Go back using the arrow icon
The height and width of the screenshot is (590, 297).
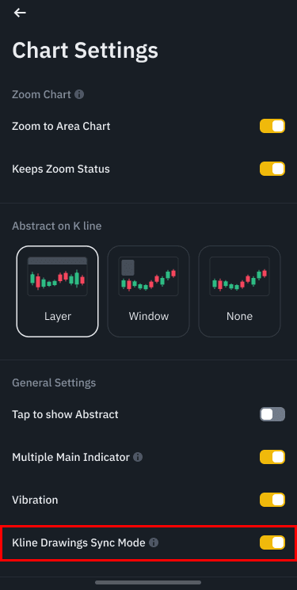(x=20, y=13)
